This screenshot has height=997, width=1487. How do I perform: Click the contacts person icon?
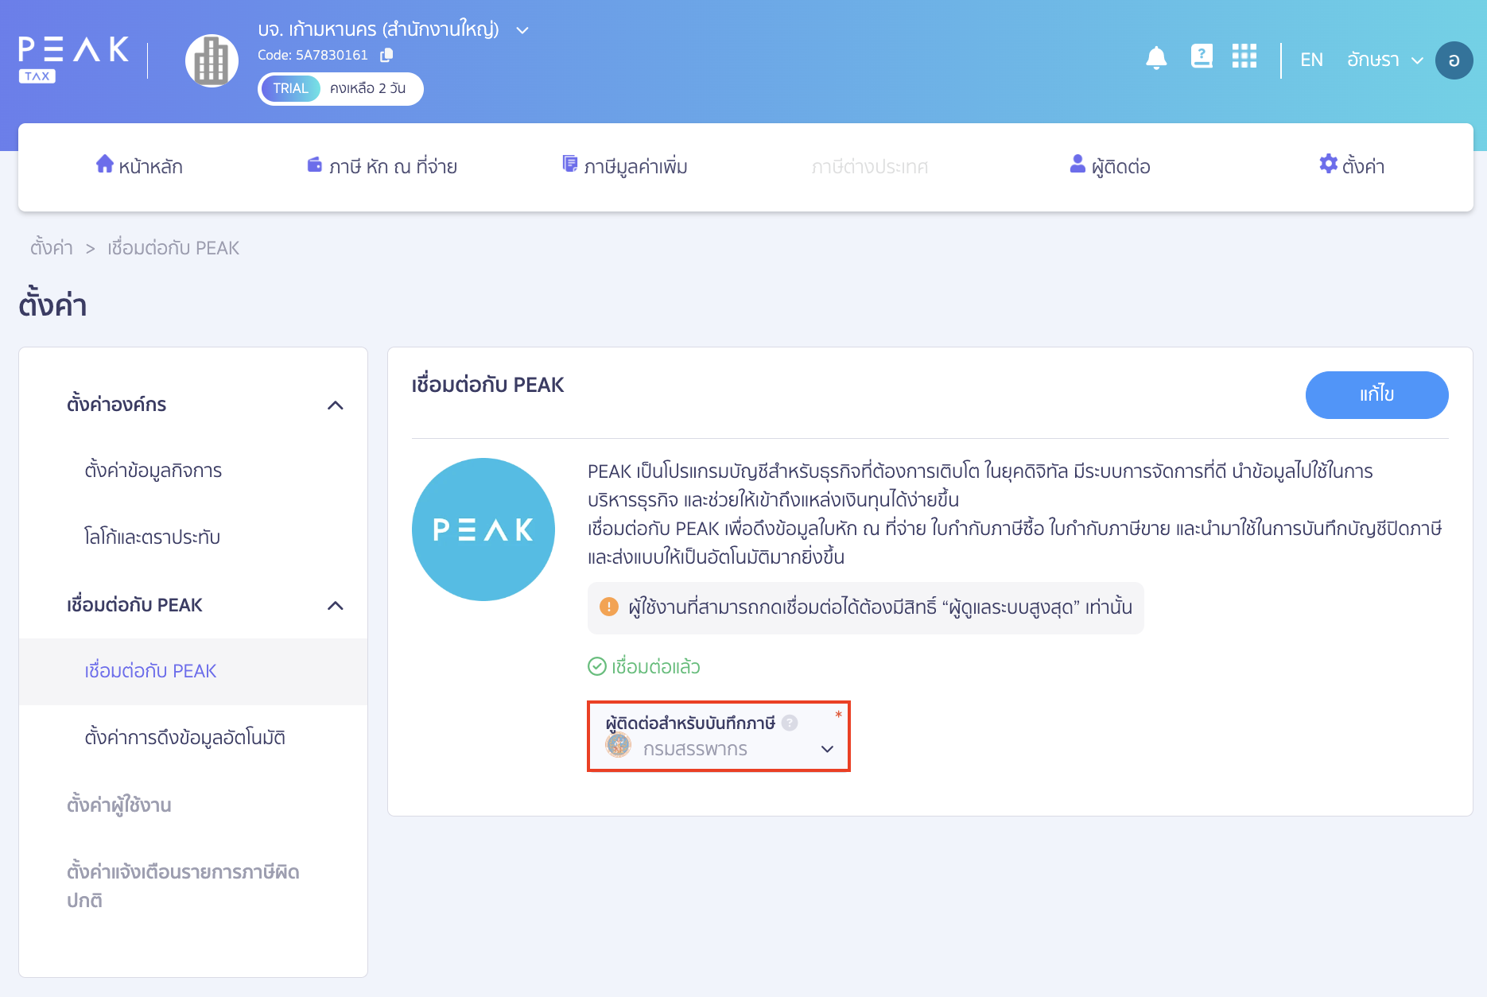point(1077,164)
